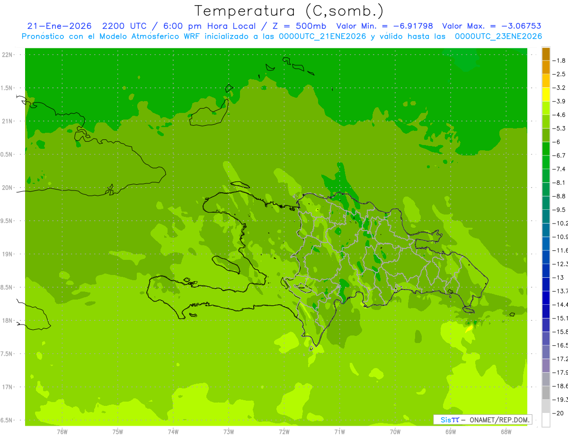Click the '76W' longitude axis label
568x438 pixels.
click(x=62, y=431)
